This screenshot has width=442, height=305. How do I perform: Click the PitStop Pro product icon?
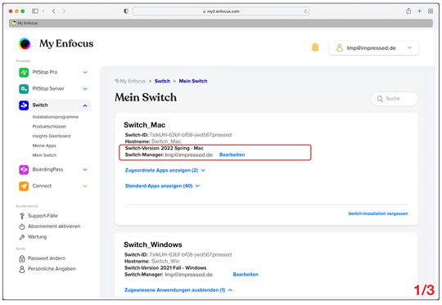[x=24, y=73]
